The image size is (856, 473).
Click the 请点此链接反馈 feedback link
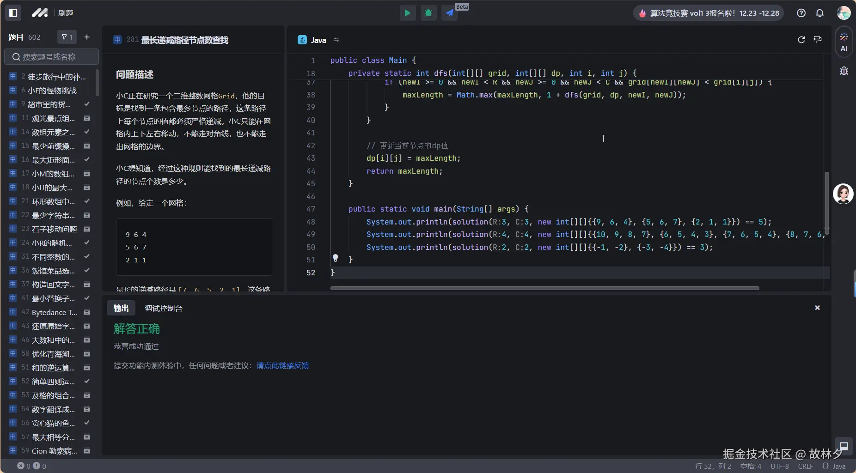pos(282,365)
